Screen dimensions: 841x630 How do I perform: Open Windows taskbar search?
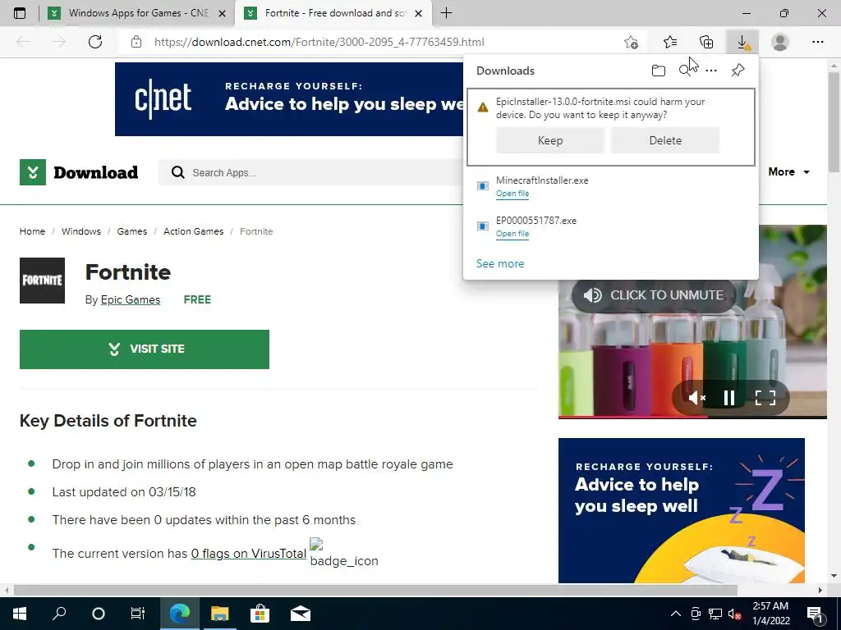(x=59, y=614)
